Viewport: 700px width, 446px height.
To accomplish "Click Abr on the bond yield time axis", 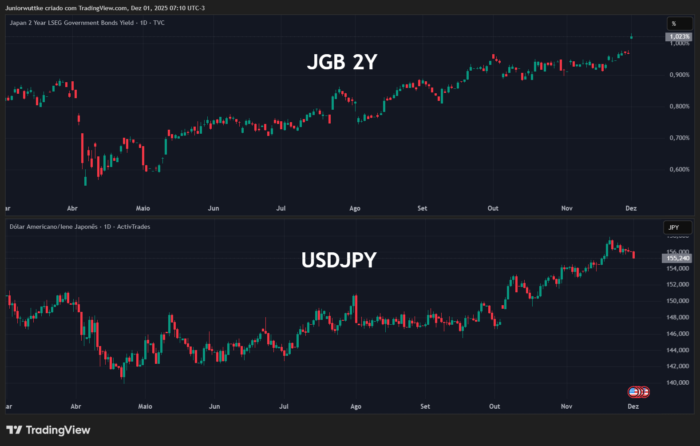I will [72, 208].
